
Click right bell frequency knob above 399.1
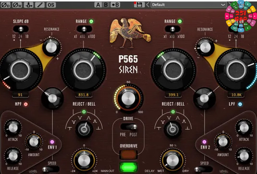tap(173, 70)
